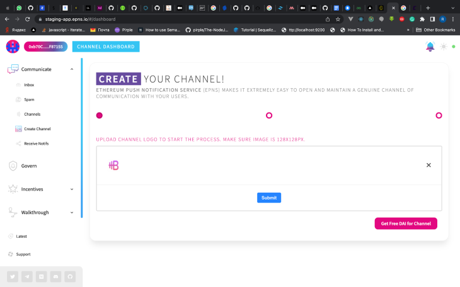460x287 pixels.
Task: Select the third step circle in progress
Action: point(439,116)
